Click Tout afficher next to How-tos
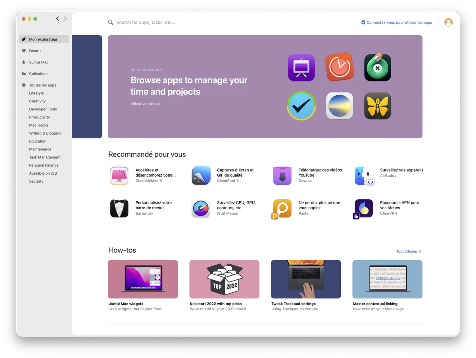The height and width of the screenshot is (358, 476). 409,252
